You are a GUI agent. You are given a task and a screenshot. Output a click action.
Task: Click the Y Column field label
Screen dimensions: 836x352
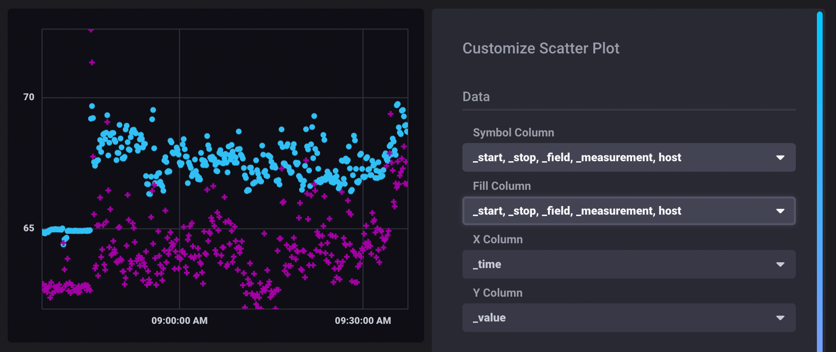click(497, 293)
